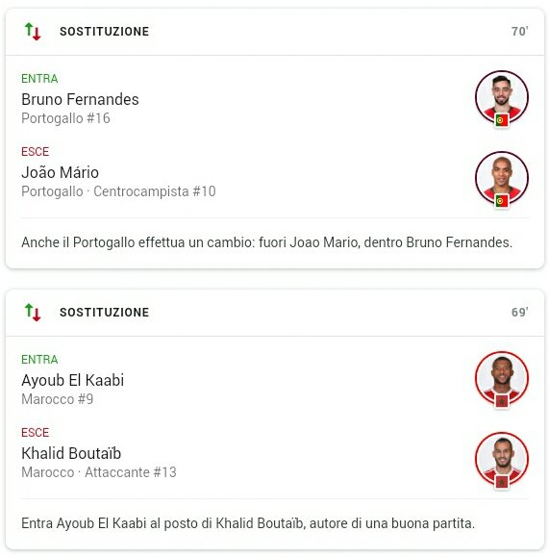Click the Marocco Attaccante #13 subtitle
The height and width of the screenshot is (557, 549).
(x=99, y=472)
